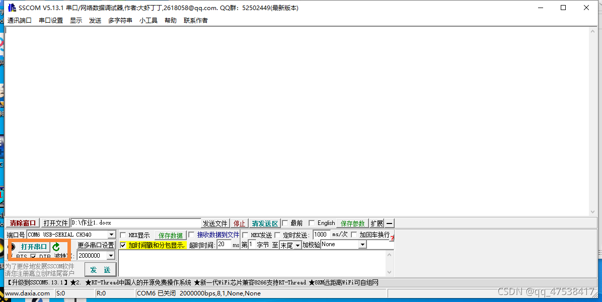The width and height of the screenshot is (602, 302).
Task: Click the SSCOM app icon in title bar
Action: (x=12, y=8)
